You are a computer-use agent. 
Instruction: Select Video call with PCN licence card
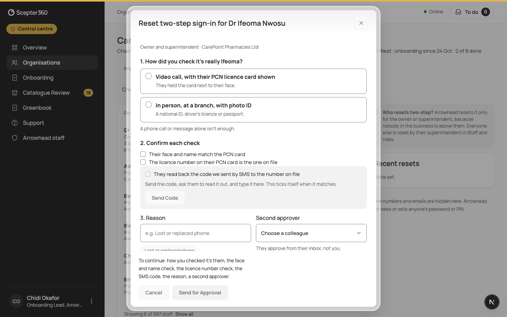[253, 81]
